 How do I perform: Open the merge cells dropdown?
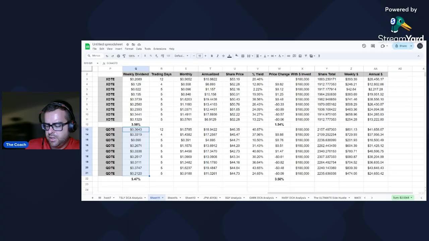point(250,56)
